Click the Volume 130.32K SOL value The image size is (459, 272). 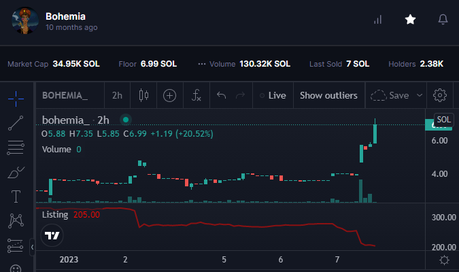click(x=265, y=64)
